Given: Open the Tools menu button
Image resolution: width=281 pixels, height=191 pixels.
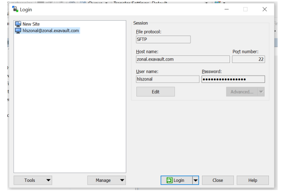Looking at the screenshot, I should tap(33, 180).
